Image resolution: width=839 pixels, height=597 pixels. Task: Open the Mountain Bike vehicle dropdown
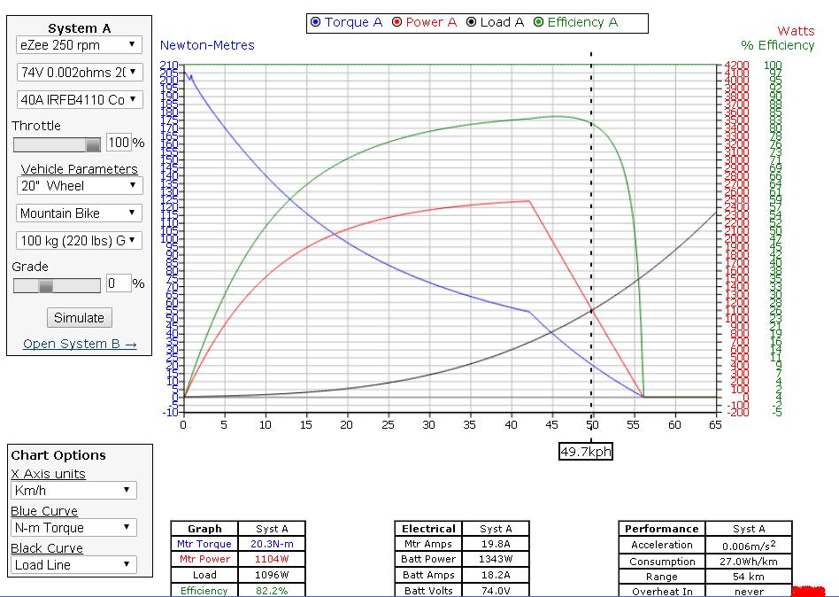(79, 213)
